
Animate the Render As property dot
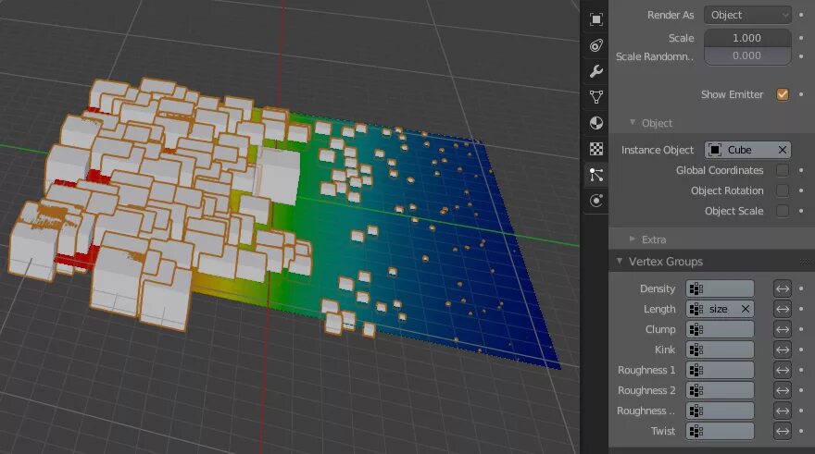(x=801, y=15)
